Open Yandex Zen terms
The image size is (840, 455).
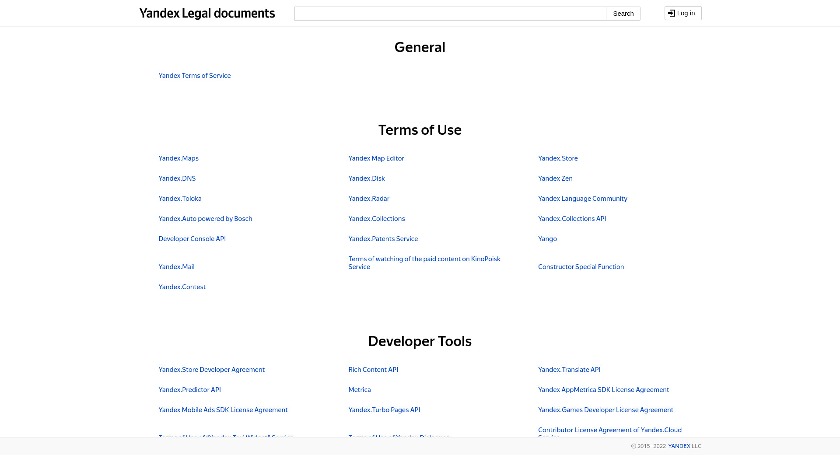pyautogui.click(x=555, y=178)
